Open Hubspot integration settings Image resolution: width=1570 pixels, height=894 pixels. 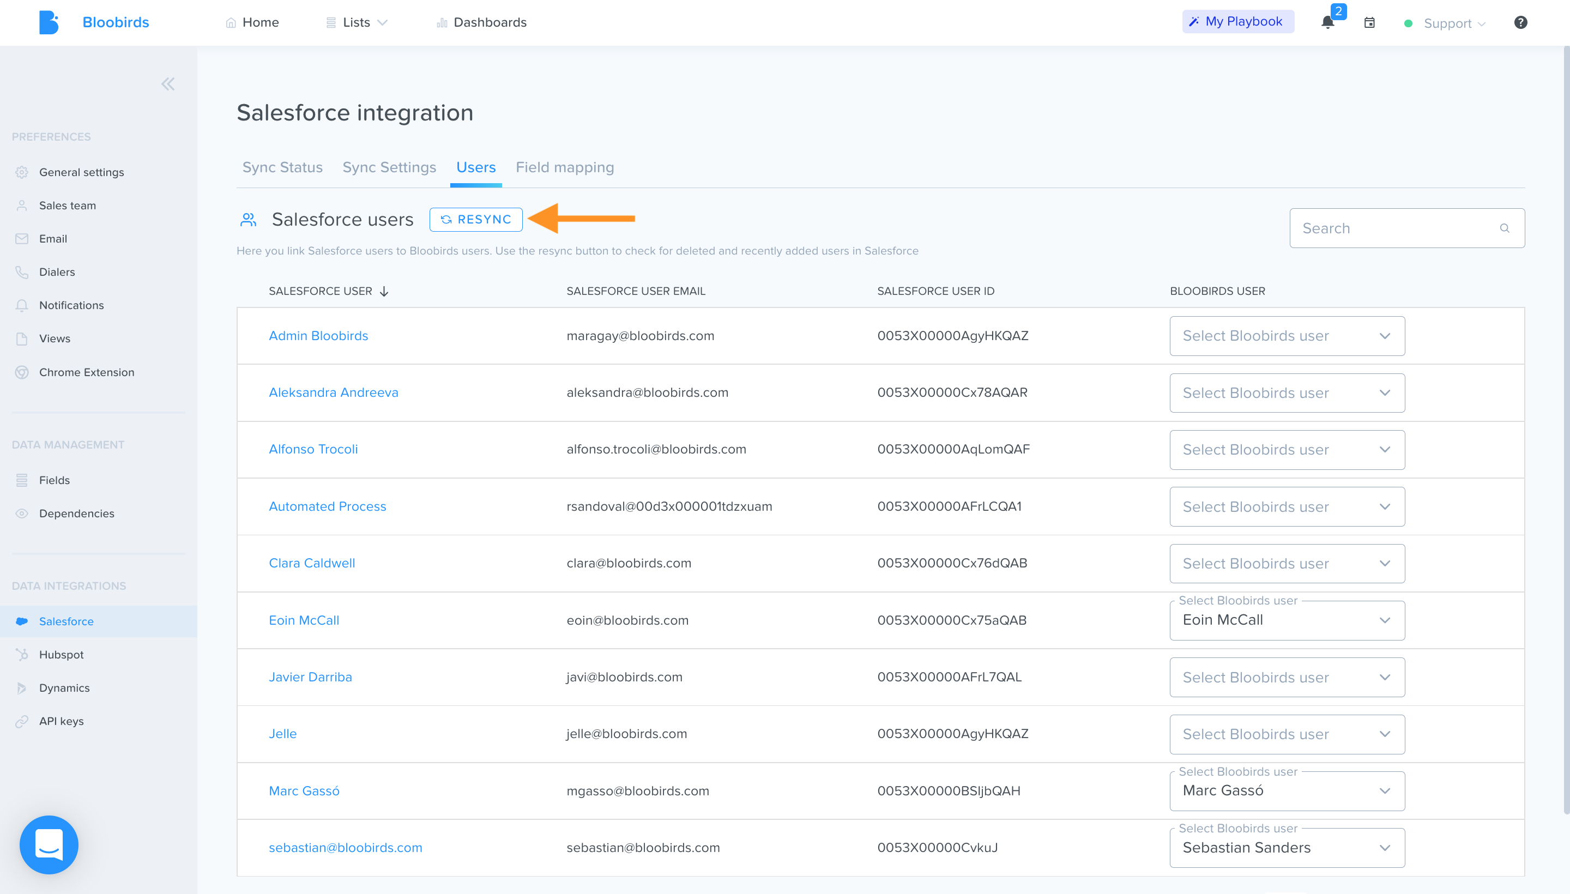click(62, 655)
